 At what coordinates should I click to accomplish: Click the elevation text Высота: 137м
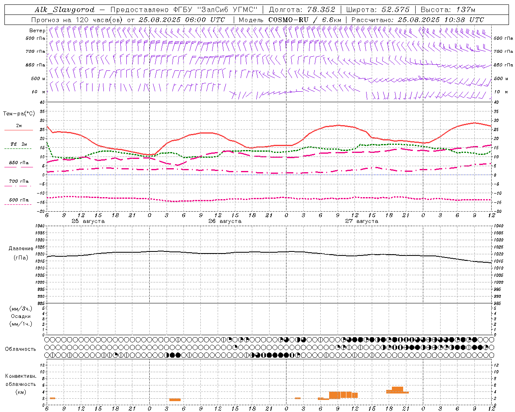(448, 10)
